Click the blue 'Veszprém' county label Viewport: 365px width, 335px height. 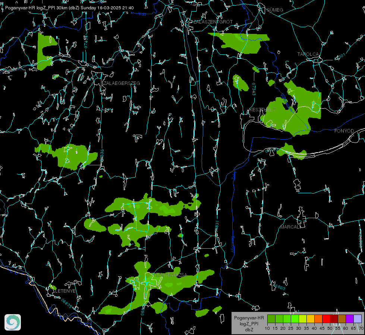(x=287, y=102)
